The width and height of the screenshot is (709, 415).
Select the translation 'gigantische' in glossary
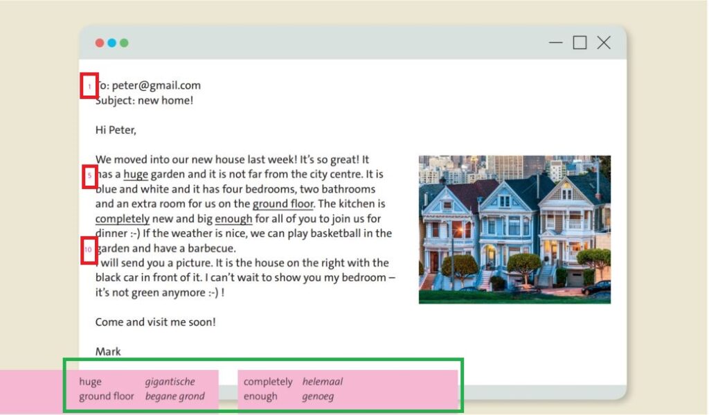coord(170,382)
